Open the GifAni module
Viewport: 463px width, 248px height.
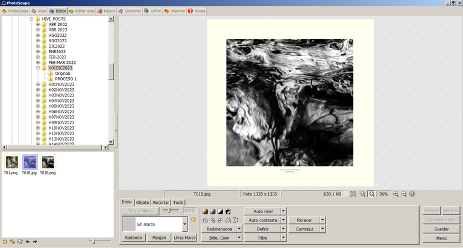[x=153, y=11]
